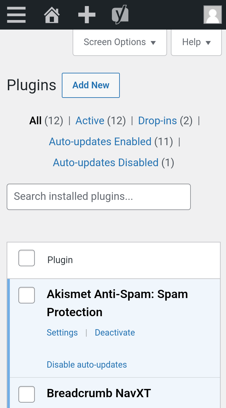The height and width of the screenshot is (408, 226).
Task: Filter by Auto-updates Enabled
Action: pyautogui.click(x=100, y=142)
